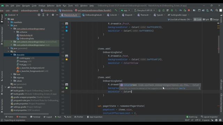Switch to Color.kt tab
Image resolution: width=223 pixels, height=125 pixels.
(113, 15)
